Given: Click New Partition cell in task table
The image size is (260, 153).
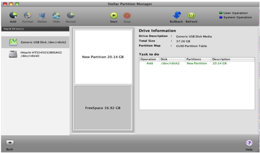Looking at the screenshot, I should coord(197,63).
